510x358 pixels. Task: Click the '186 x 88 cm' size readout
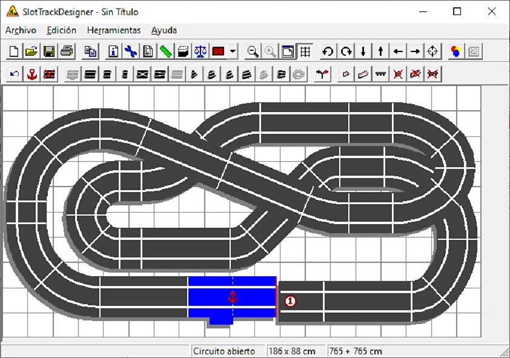pos(292,351)
